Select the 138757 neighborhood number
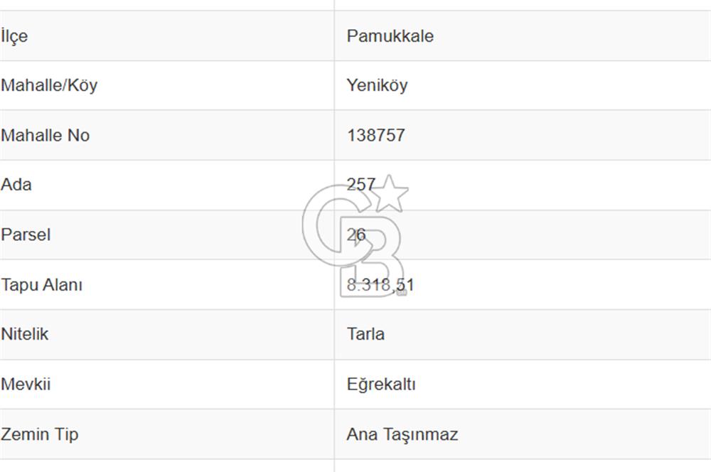Image resolution: width=711 pixels, height=472 pixels. [x=375, y=135]
